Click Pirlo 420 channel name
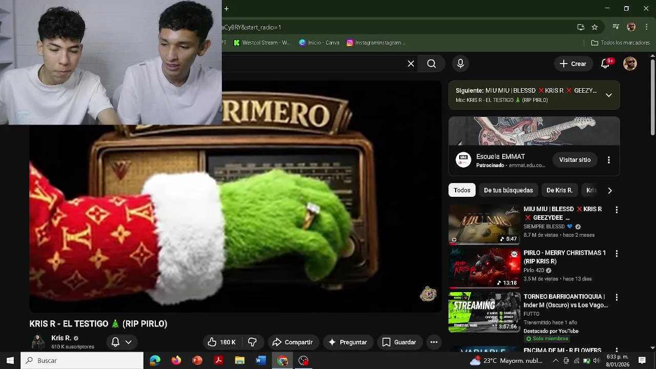The width and height of the screenshot is (656, 369). (x=534, y=270)
